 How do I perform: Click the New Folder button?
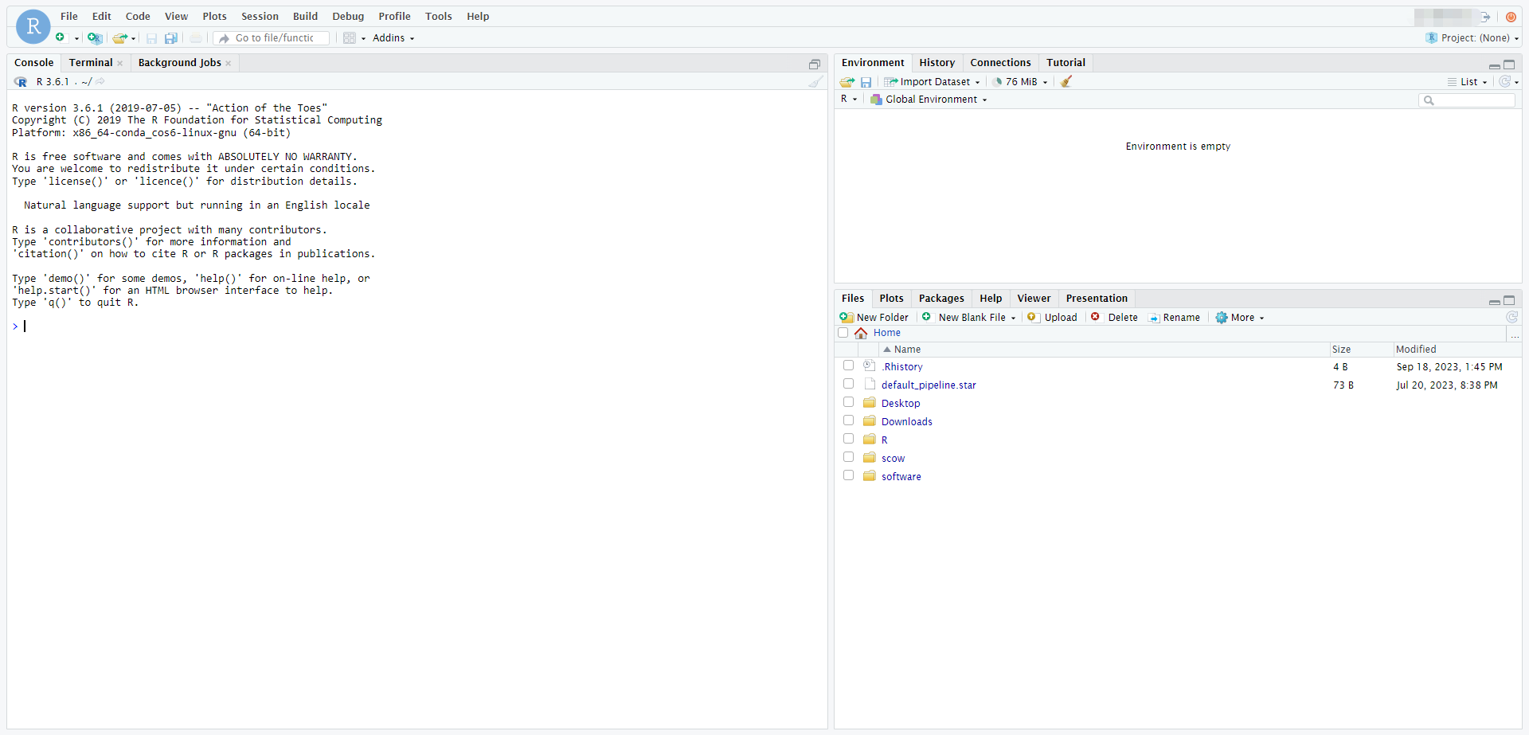coord(874,317)
